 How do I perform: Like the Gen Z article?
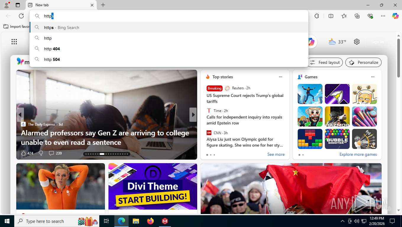[x=27, y=153]
